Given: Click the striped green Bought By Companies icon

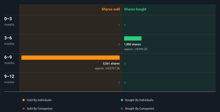Looking at the screenshot, I should coord(122,109).
